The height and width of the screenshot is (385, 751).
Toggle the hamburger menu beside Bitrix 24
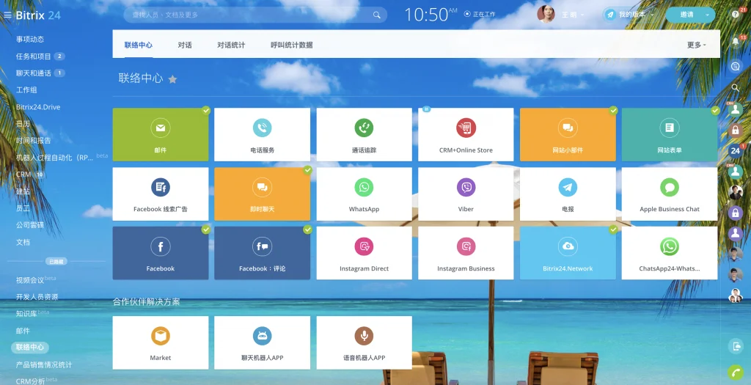(x=8, y=15)
